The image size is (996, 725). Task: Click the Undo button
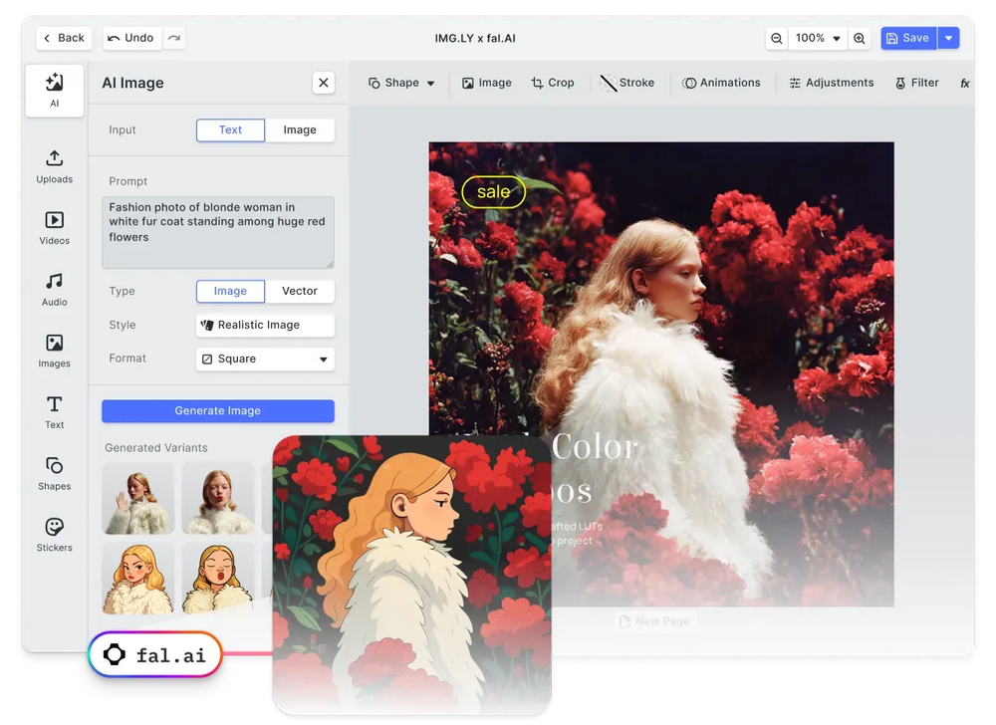coord(130,38)
